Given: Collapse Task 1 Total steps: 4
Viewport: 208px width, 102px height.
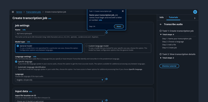Looking at the screenshot, I should coord(167,34).
